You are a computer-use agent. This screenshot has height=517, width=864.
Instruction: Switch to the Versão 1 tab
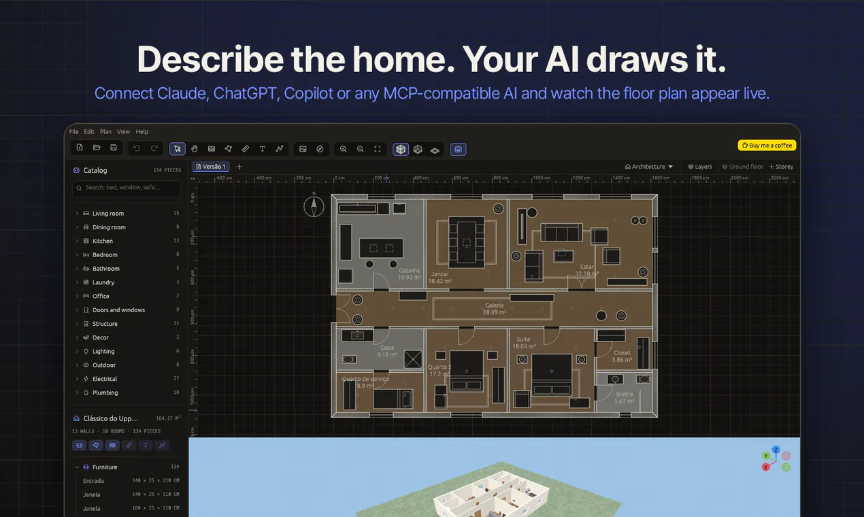click(211, 167)
